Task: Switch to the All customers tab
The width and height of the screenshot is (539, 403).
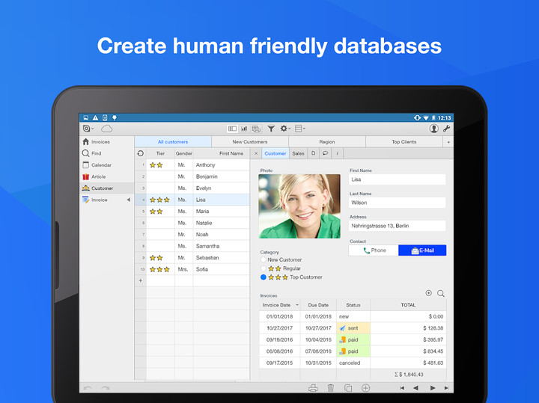Action: coord(173,142)
